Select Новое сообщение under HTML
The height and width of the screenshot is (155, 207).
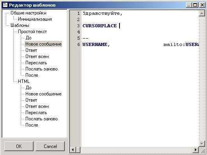point(43,94)
